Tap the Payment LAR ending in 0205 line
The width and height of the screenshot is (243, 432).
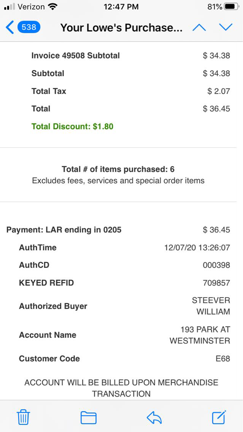click(64, 230)
